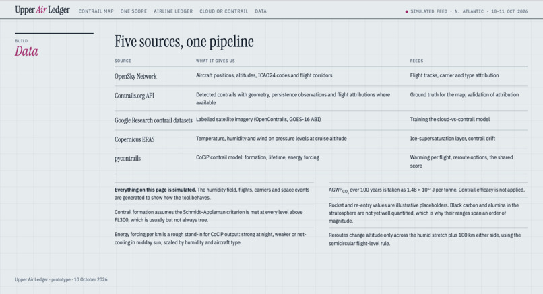The height and width of the screenshot is (294, 543).
Task: Click 'Everything on this page is simulated' note
Action: click(212, 194)
